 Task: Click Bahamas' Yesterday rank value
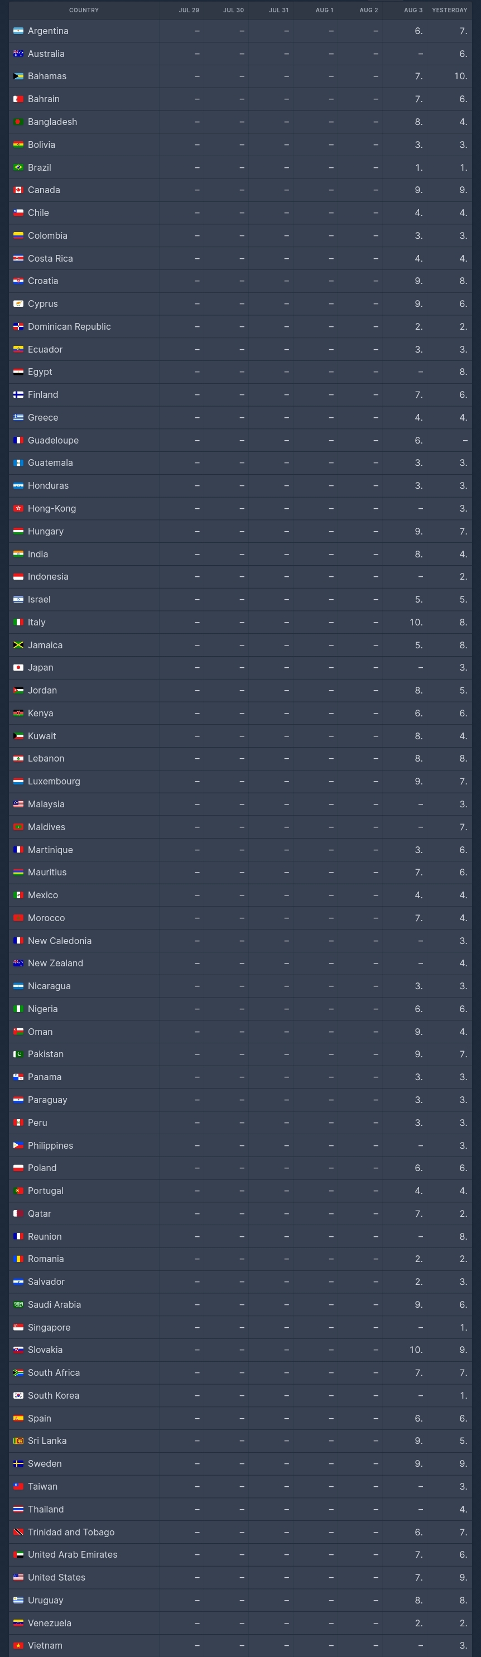(x=460, y=76)
